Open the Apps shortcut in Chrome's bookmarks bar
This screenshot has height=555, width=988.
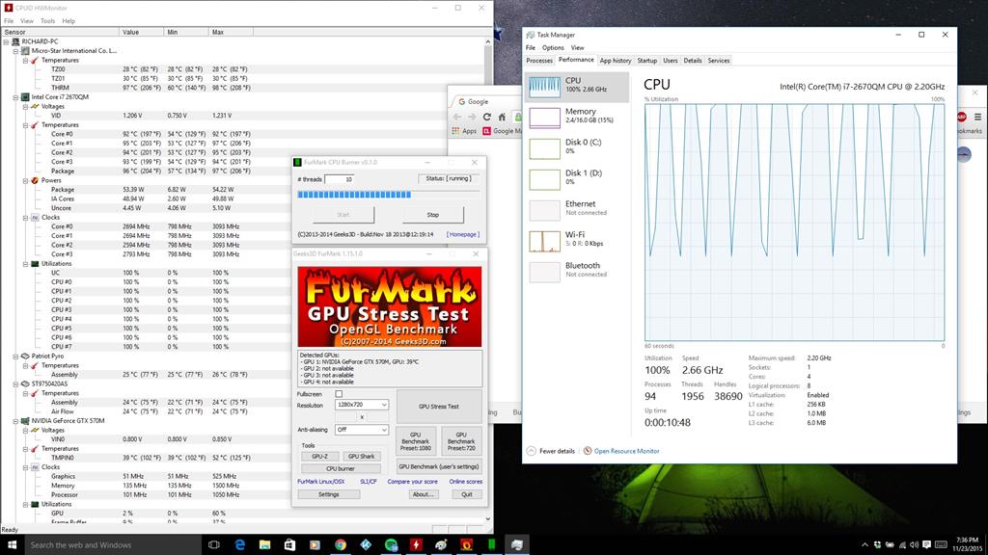pyautogui.click(x=464, y=131)
